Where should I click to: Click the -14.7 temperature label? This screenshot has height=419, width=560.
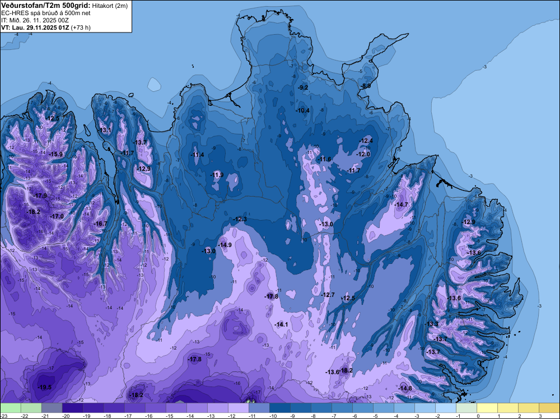[401, 204]
